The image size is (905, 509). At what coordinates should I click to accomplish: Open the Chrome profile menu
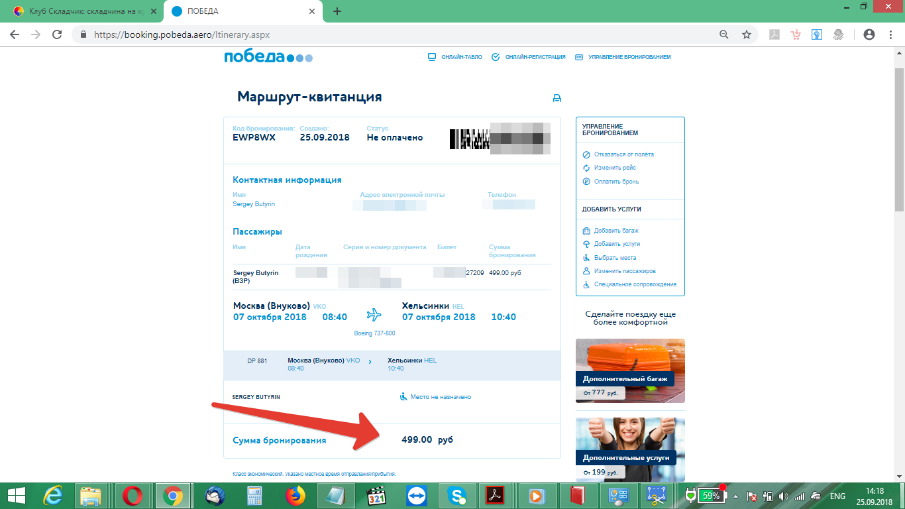(869, 34)
